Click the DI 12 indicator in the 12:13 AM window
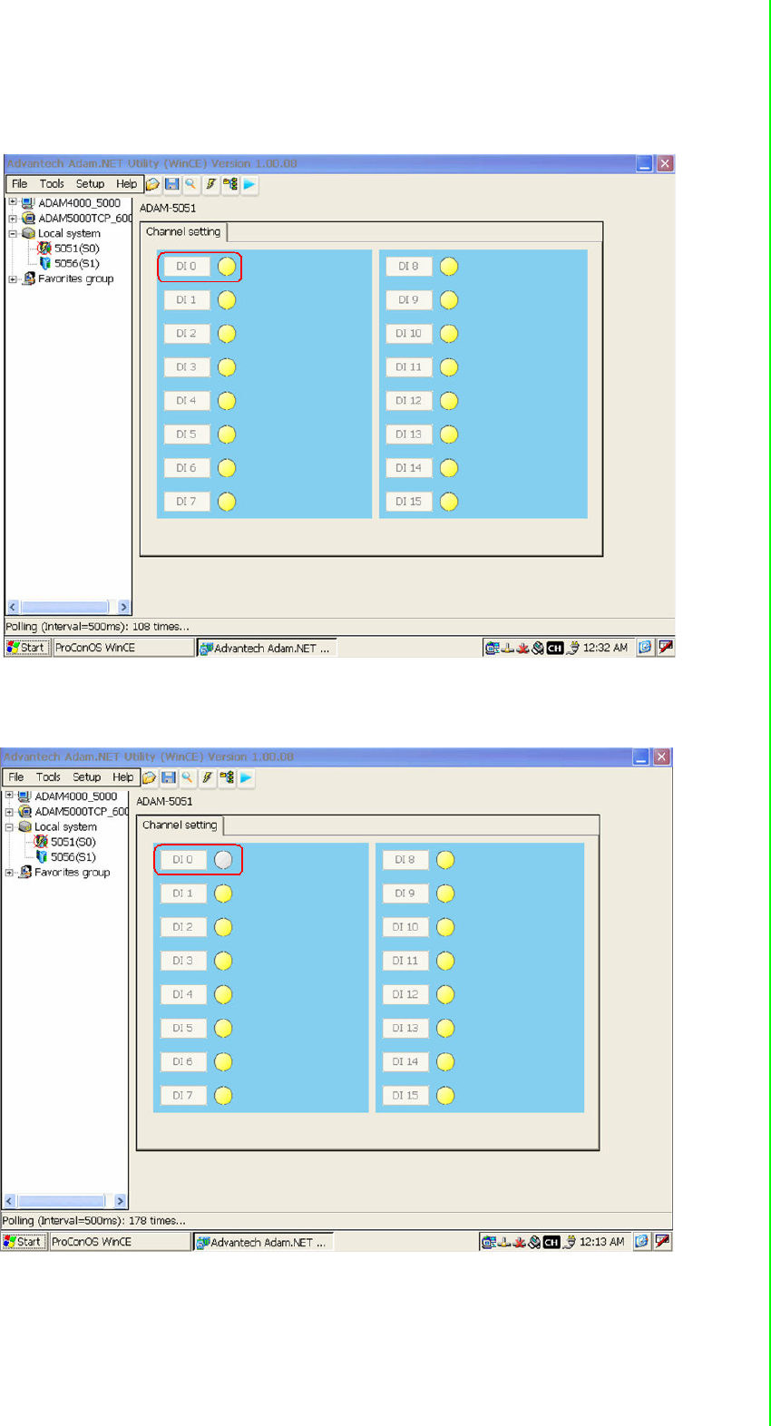 coord(445,995)
